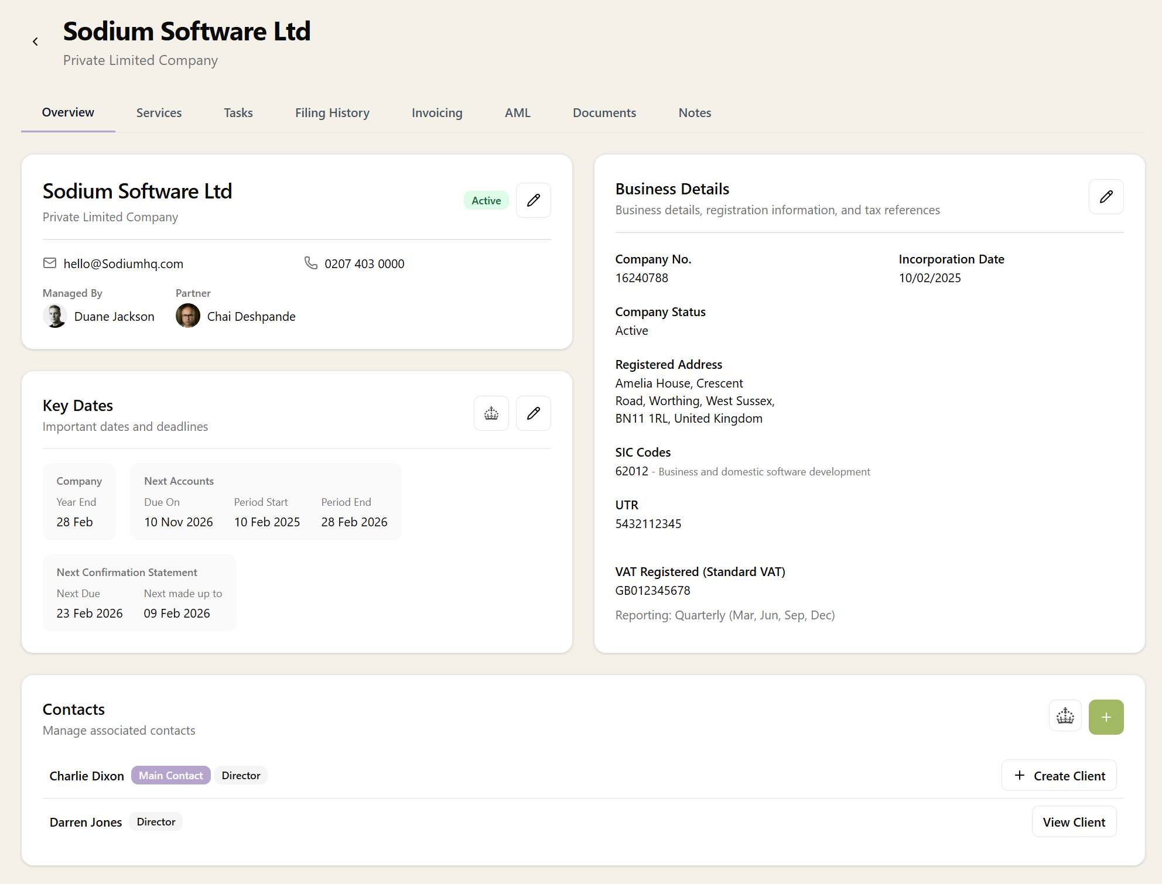Screen dimensions: 1162x884
Task: Click the email address hello@Sodiumhq.com
Action: coord(123,263)
